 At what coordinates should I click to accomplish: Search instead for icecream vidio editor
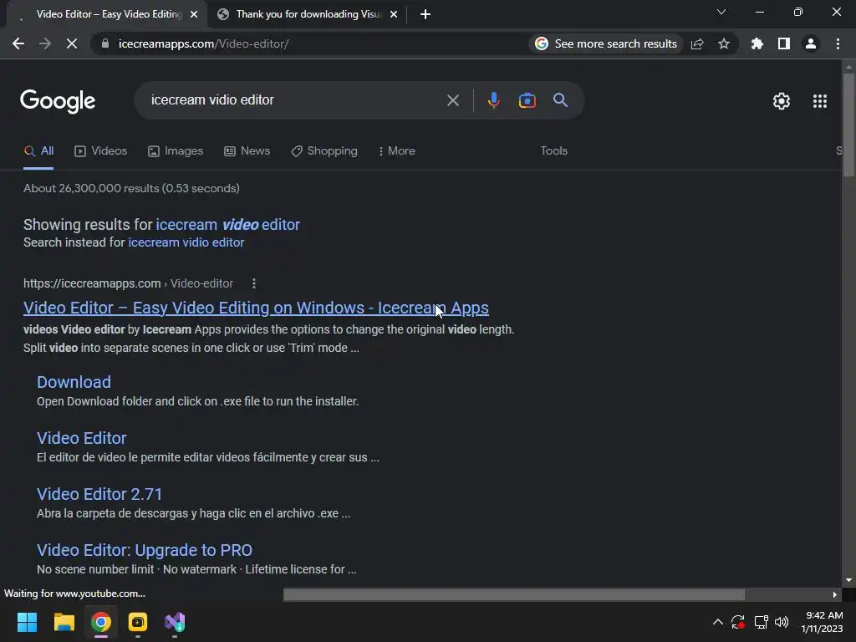(x=186, y=242)
